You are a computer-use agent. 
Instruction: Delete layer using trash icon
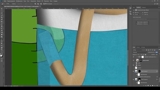coord(157,85)
